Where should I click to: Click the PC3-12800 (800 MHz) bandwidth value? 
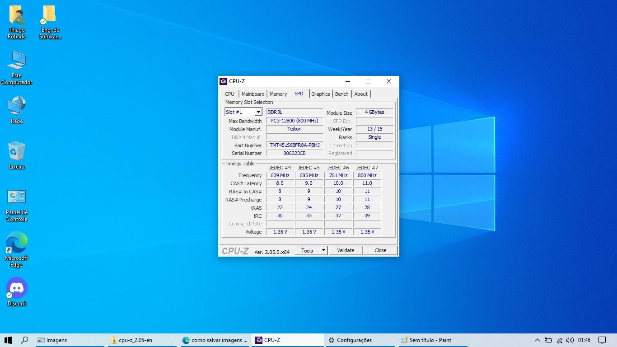pyautogui.click(x=294, y=121)
